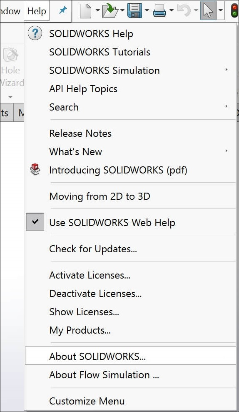Viewport: 239px width, 412px height.
Task: Click the Rebuild traffic light icon
Action: tap(235, 10)
